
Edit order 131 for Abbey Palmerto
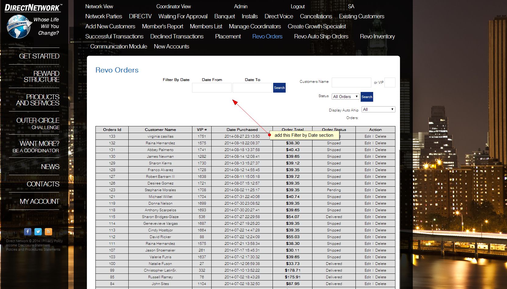point(368,150)
